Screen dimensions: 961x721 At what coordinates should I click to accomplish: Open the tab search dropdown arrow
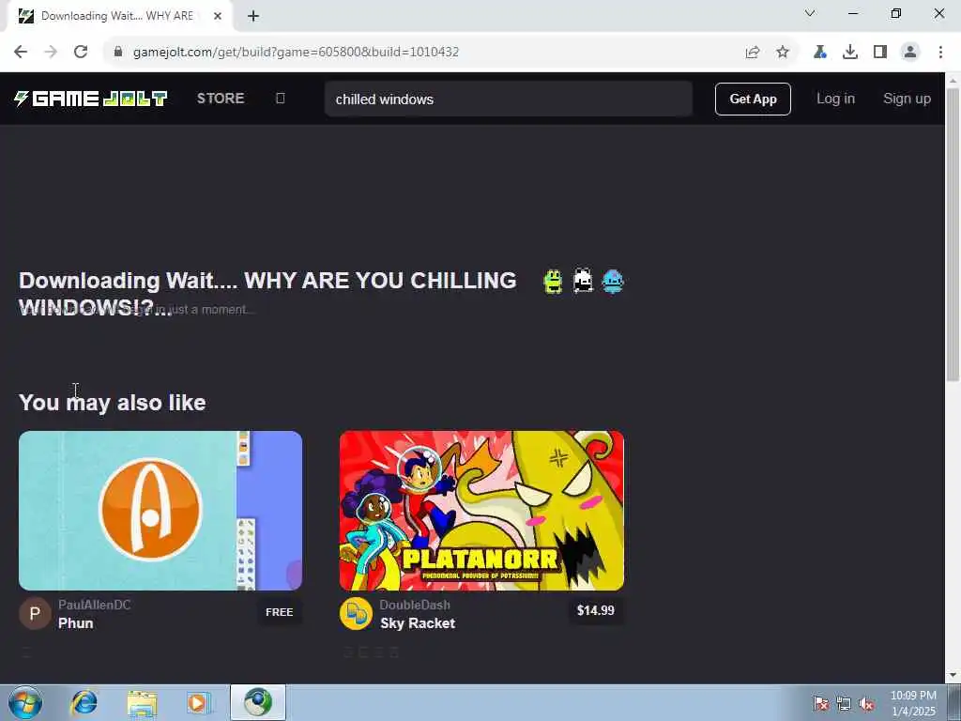[x=810, y=13]
